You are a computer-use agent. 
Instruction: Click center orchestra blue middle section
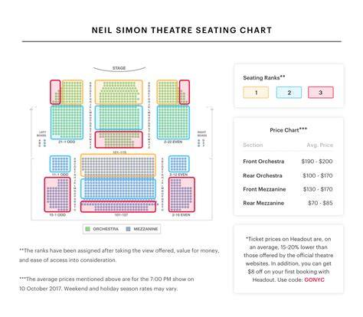[119, 118]
